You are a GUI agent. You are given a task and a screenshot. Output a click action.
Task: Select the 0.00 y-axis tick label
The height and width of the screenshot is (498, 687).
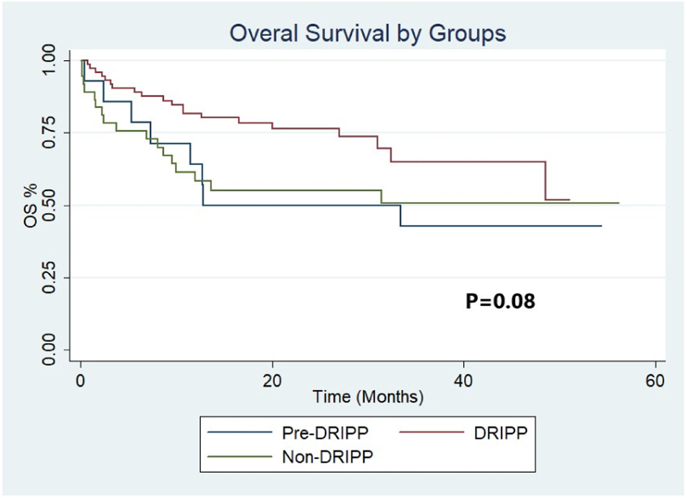coord(49,350)
